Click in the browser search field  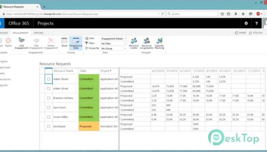[192, 14]
